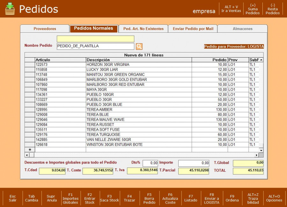287x207 pixels.
Task: Open F7 Listado report
Action: click(191, 198)
